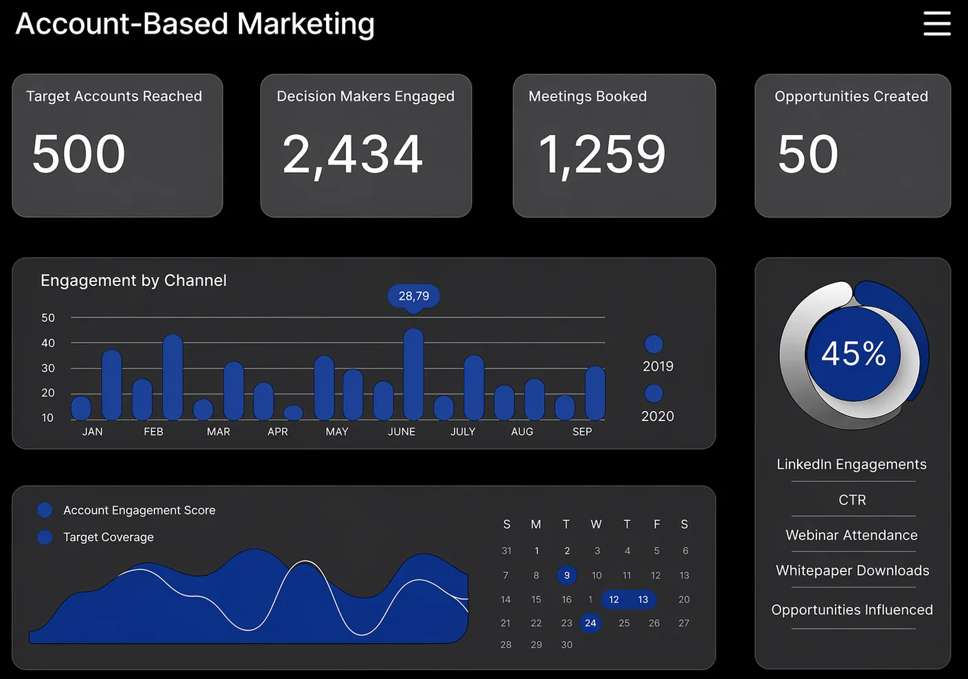Click the 2020 legend dot

coord(654,393)
